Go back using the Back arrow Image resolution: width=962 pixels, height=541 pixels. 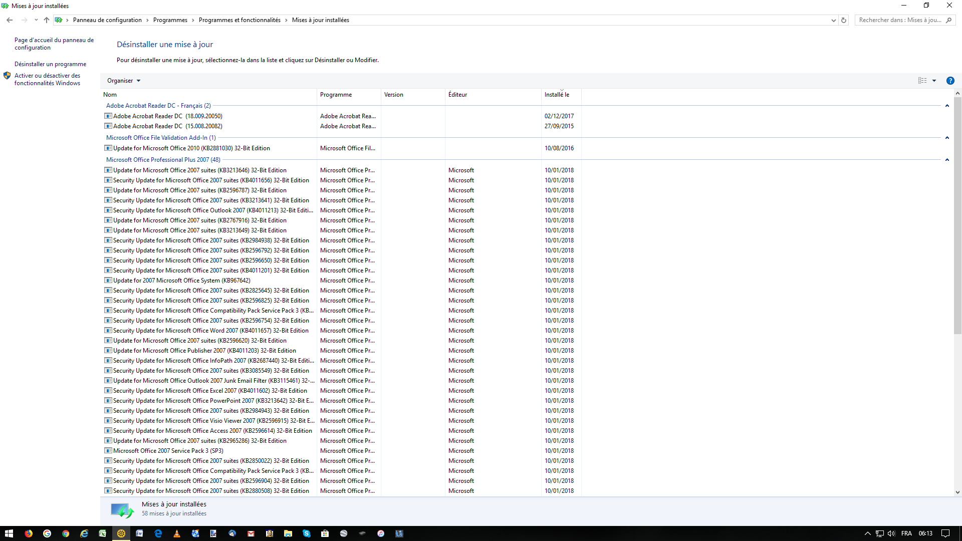tap(10, 20)
